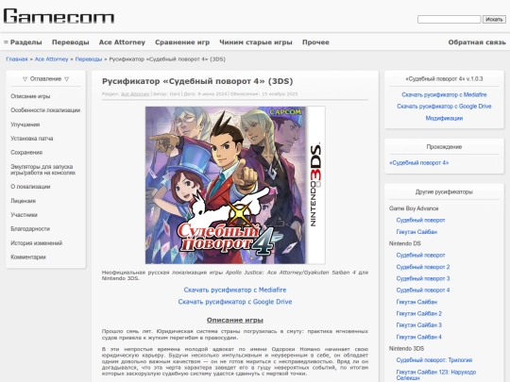The width and height of the screenshot is (510, 382).
Task: Open Nintendo DS Судебный поворот link
Action: click(420, 256)
